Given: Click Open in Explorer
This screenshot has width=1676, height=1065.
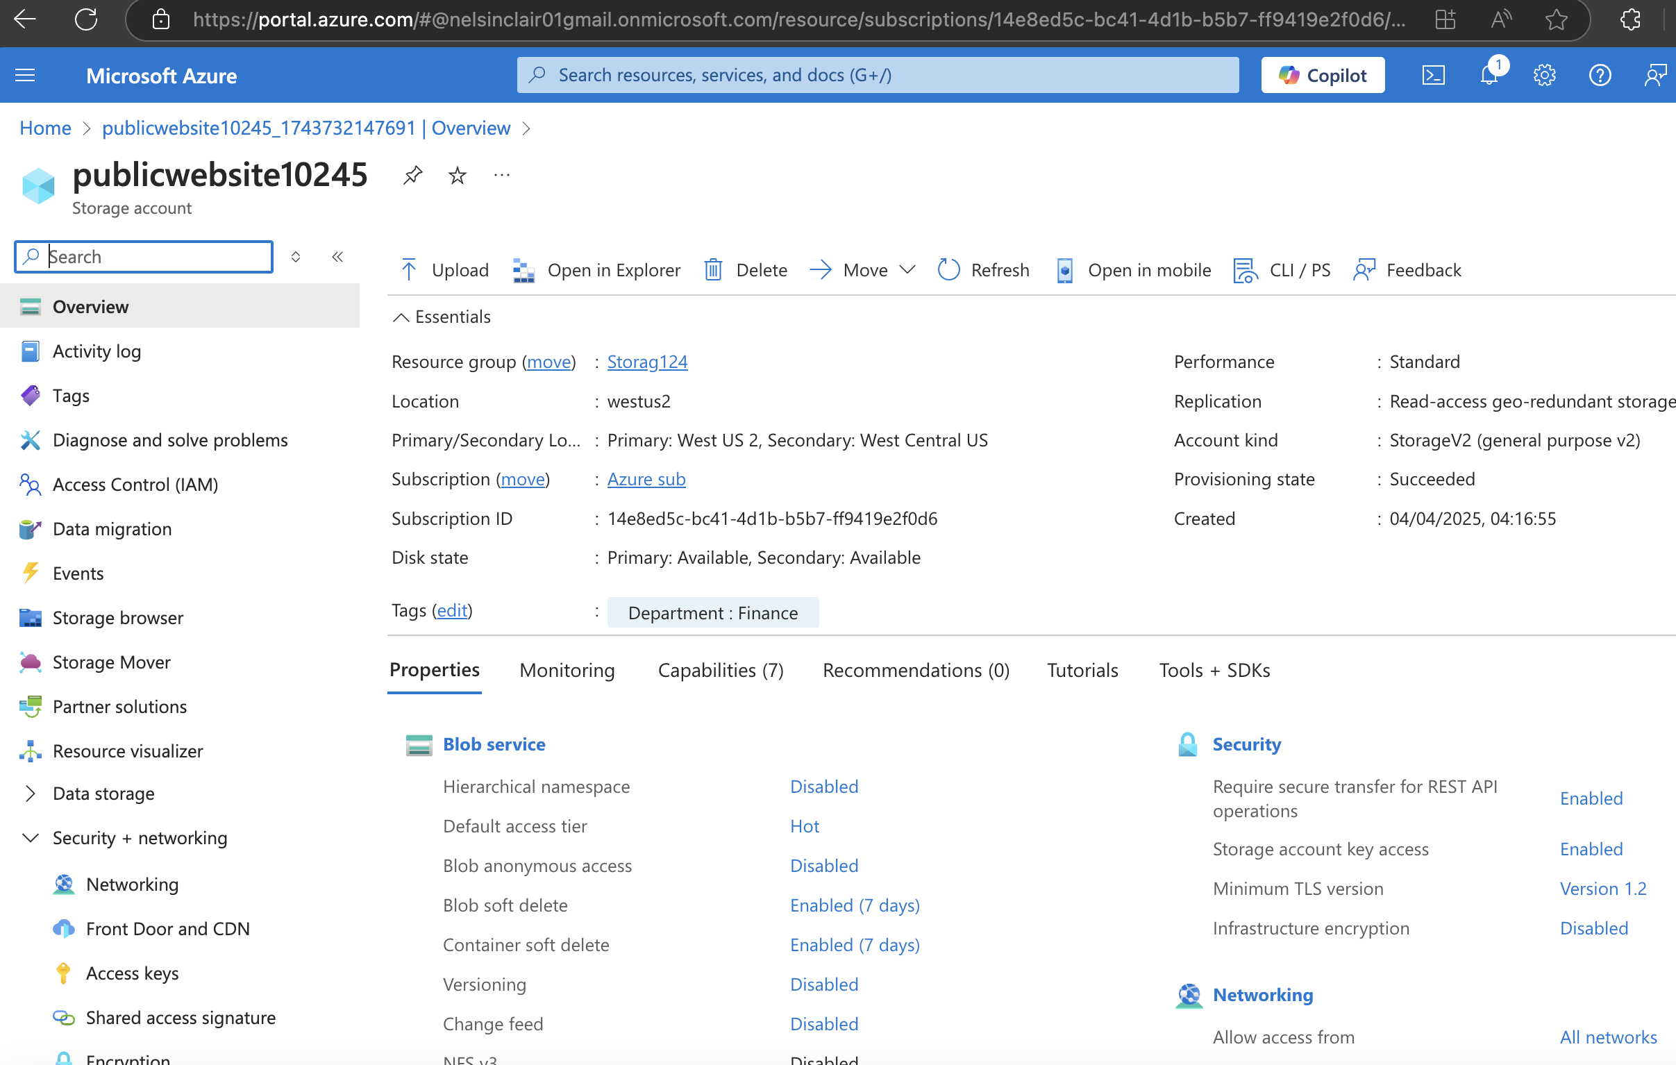Looking at the screenshot, I should click(596, 270).
